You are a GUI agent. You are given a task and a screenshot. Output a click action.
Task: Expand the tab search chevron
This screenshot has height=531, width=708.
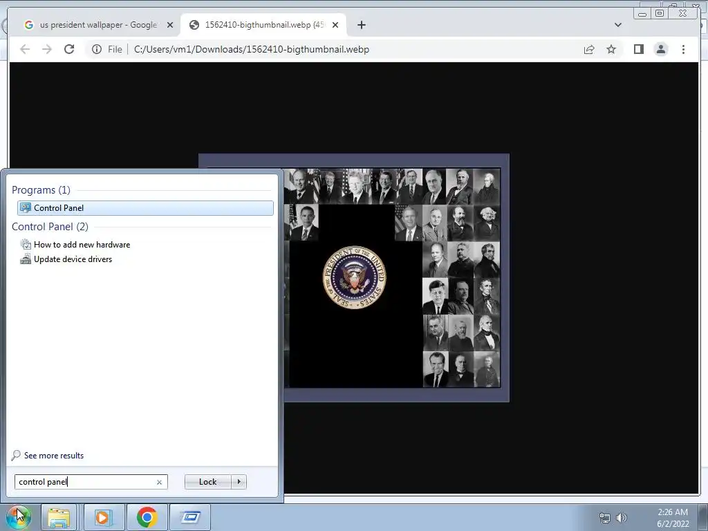[x=617, y=25]
